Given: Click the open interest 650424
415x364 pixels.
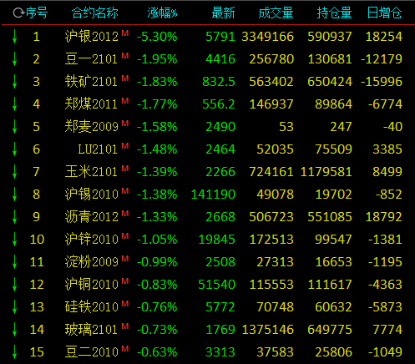Looking at the screenshot, I should point(330,82).
